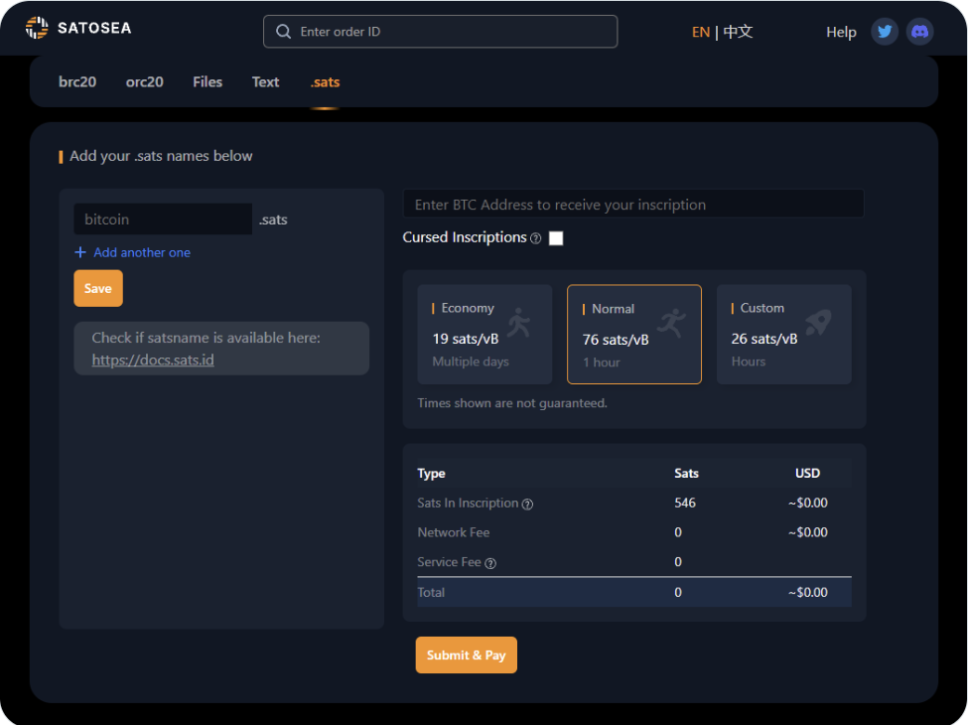Focus the BTC address input field
Image resolution: width=968 pixels, height=725 pixels.
632,205
